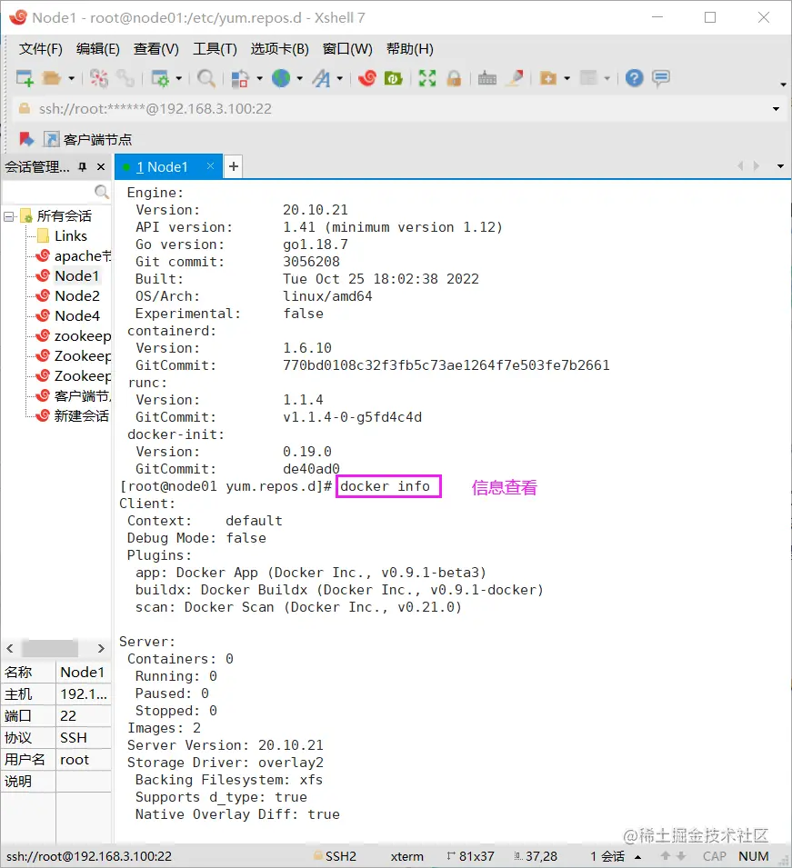Open dropdown next to globe encoding icon

coord(300,78)
